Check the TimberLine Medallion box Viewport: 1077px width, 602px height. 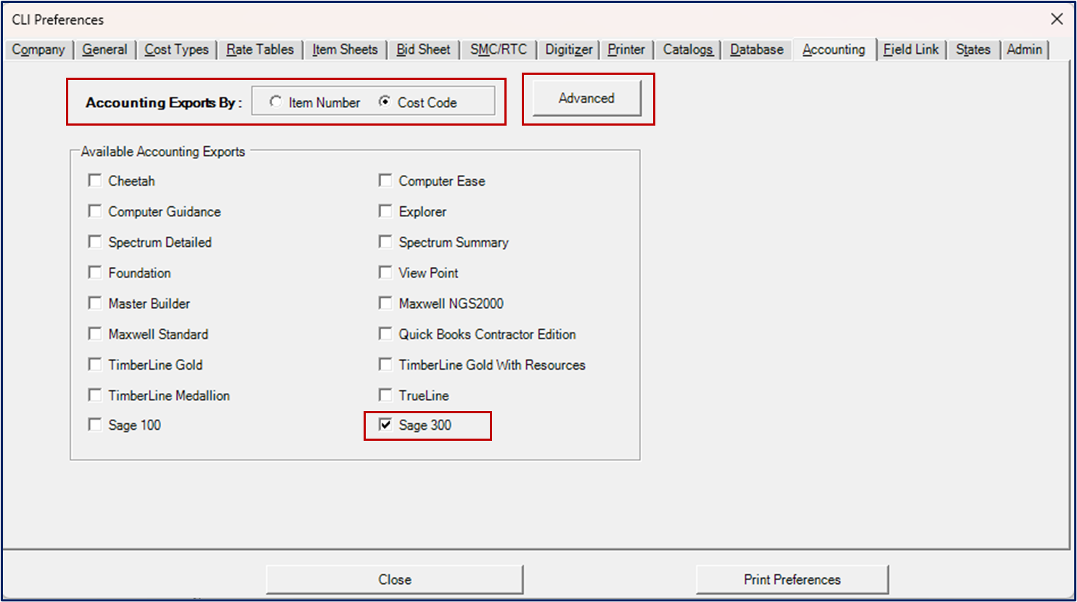tap(94, 394)
